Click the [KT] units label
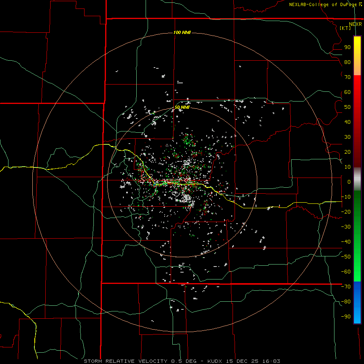The image size is (364, 364). [345, 28]
